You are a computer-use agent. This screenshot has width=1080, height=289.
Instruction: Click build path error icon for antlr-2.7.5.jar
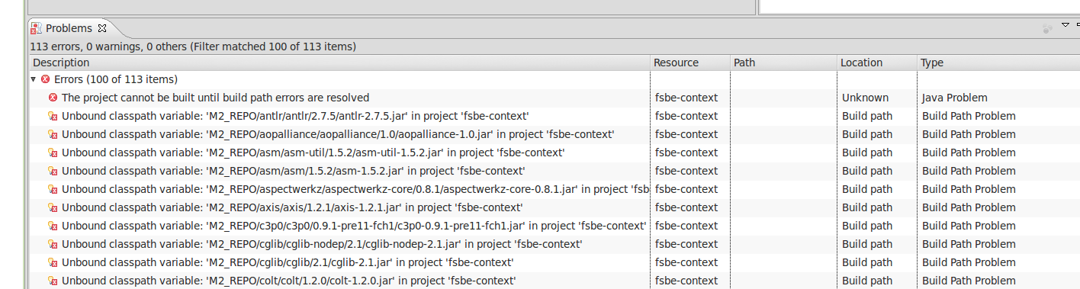(x=53, y=116)
